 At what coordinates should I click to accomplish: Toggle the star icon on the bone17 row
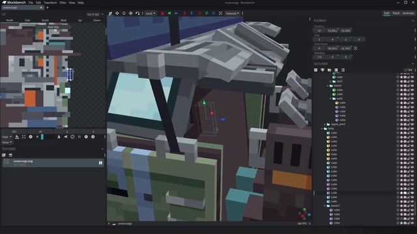click(x=401, y=205)
